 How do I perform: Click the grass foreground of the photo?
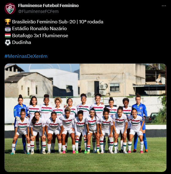(85, 162)
